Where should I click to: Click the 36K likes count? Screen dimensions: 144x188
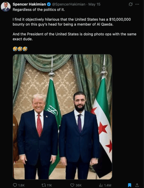(x=79, y=185)
